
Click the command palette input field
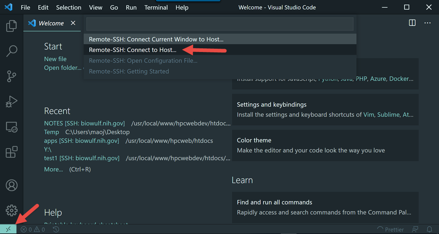tap(219, 24)
